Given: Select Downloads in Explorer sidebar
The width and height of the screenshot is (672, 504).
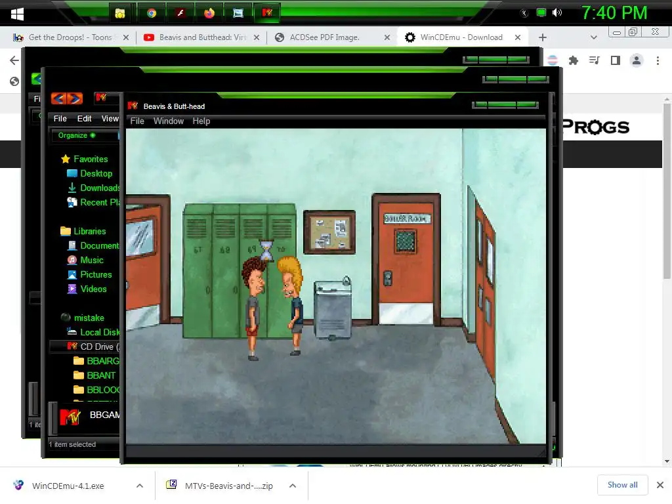Looking at the screenshot, I should pyautogui.click(x=94, y=188).
